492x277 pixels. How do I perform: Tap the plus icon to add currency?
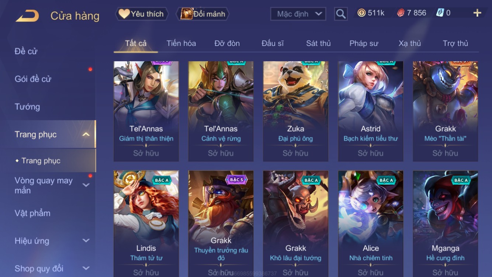tap(477, 13)
